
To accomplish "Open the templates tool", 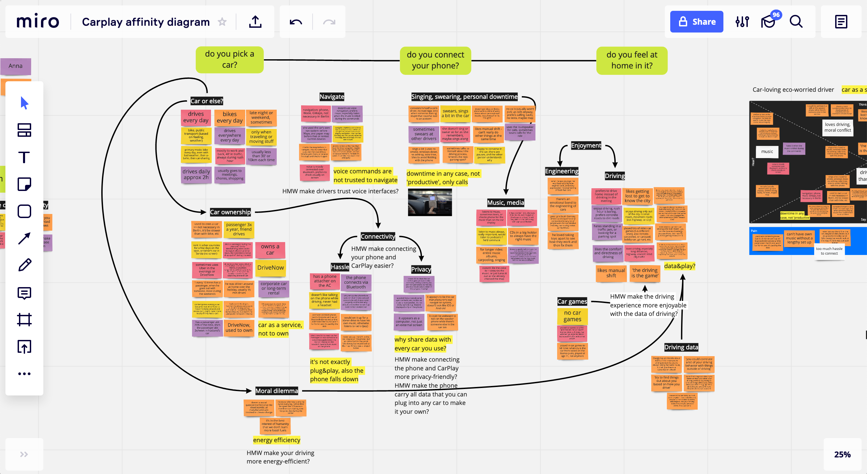I will (x=24, y=130).
